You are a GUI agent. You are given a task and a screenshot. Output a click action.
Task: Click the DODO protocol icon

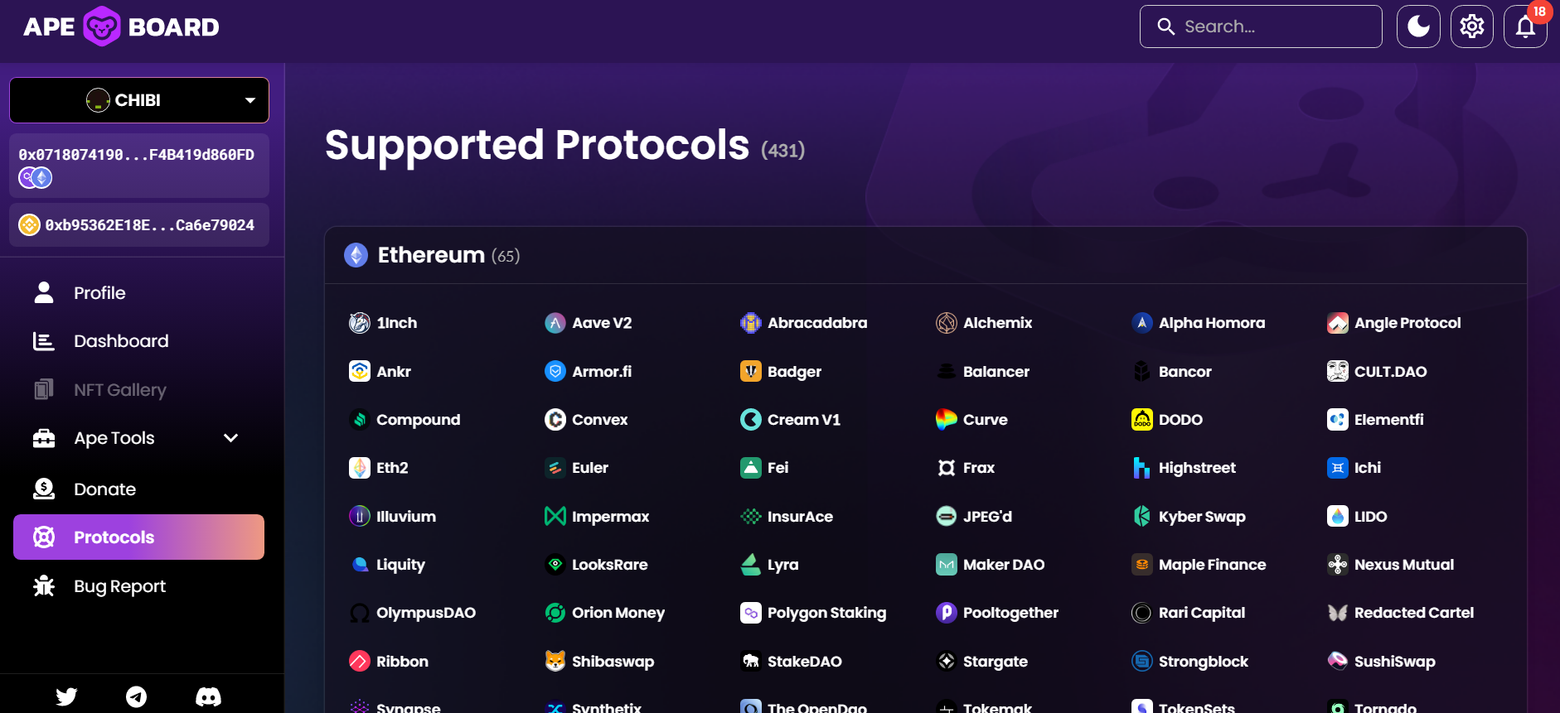pos(1142,420)
